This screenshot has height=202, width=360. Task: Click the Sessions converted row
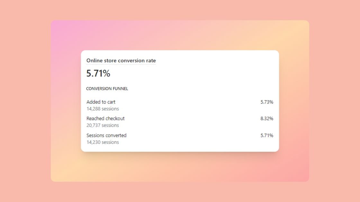pyautogui.click(x=180, y=139)
